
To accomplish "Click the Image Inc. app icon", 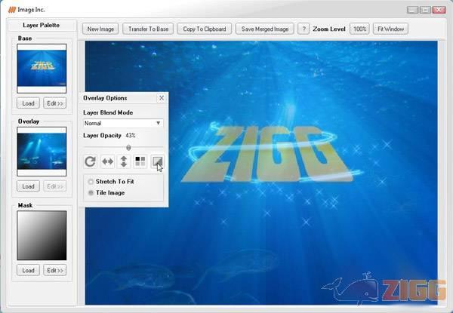I will [x=12, y=10].
